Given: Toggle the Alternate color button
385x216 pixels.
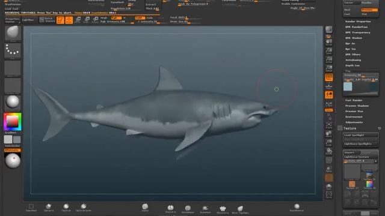Looking at the screenshot, I should tap(13, 150).
